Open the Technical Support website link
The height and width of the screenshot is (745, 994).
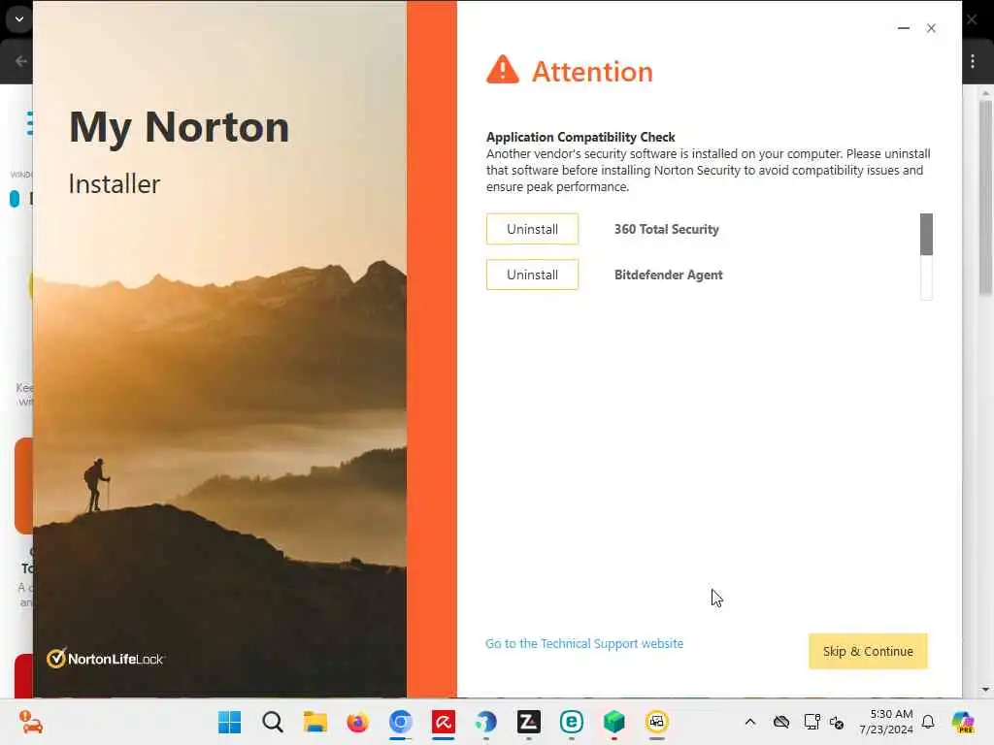tap(583, 644)
